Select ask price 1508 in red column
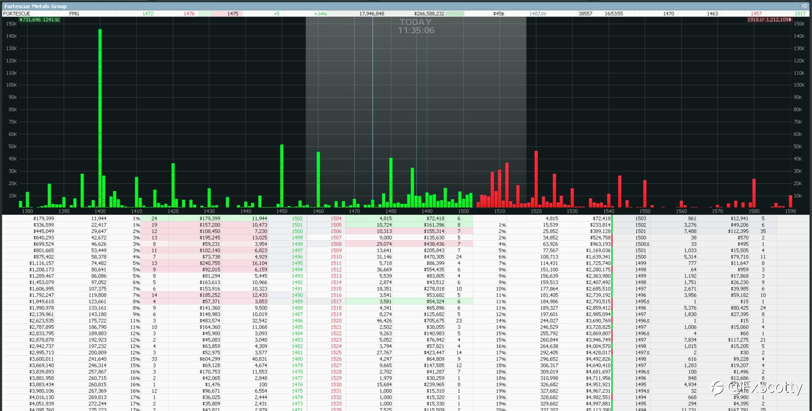The width and height of the screenshot is (812, 411). tap(336, 244)
